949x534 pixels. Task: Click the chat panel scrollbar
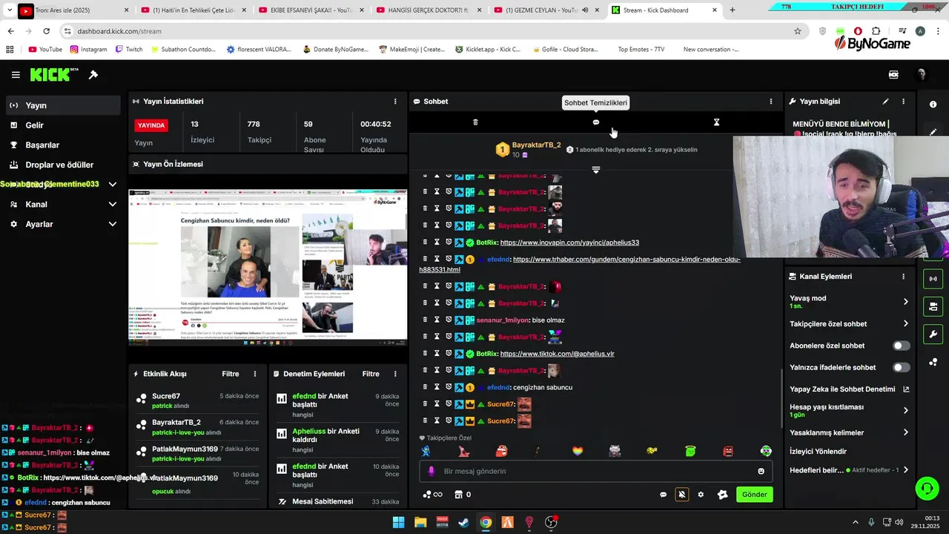(x=781, y=397)
